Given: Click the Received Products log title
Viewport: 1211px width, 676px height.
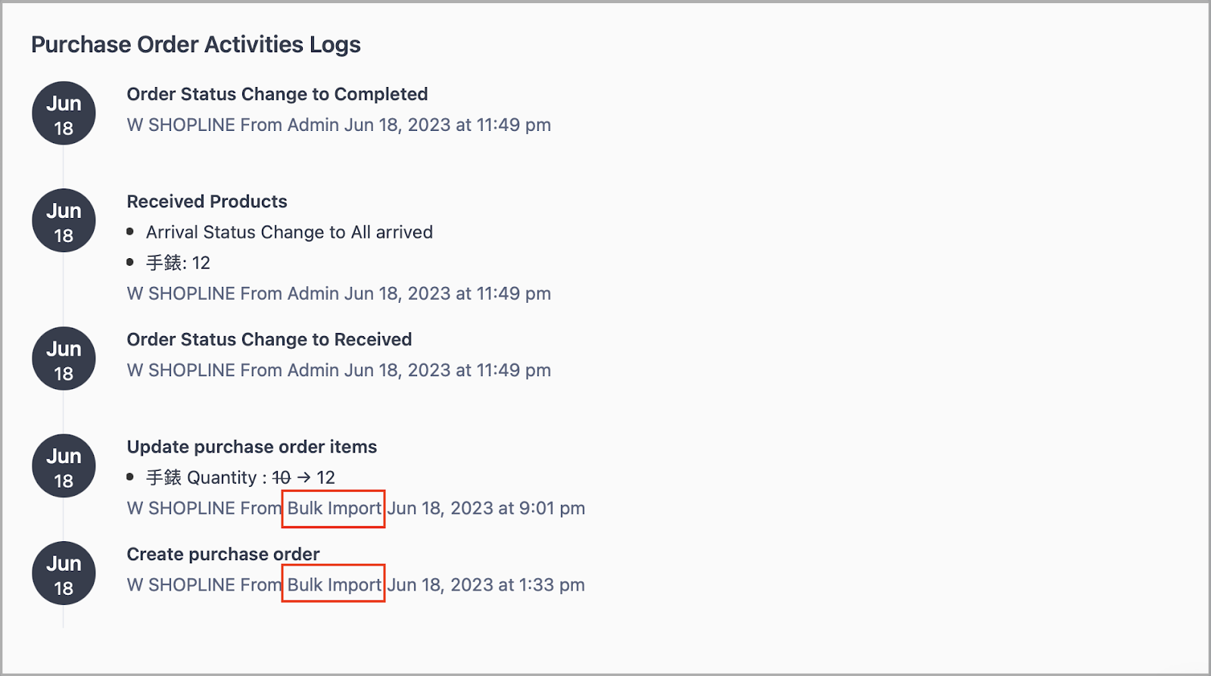Looking at the screenshot, I should coord(206,201).
